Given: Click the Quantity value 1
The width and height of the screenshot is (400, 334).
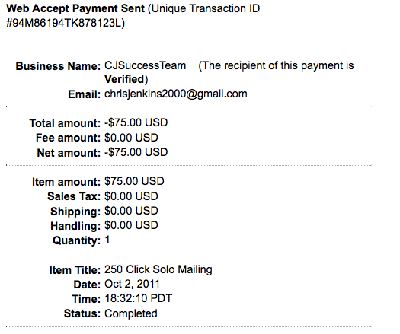Looking at the screenshot, I should click(x=107, y=240).
